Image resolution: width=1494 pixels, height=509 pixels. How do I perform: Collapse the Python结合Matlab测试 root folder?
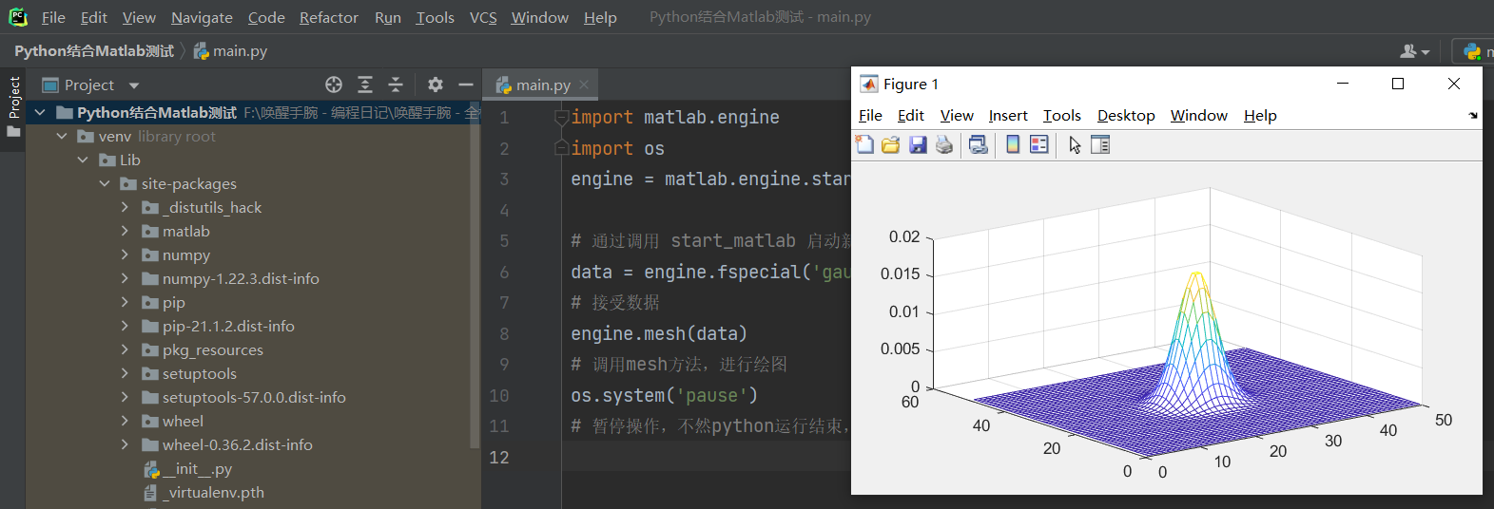point(40,112)
